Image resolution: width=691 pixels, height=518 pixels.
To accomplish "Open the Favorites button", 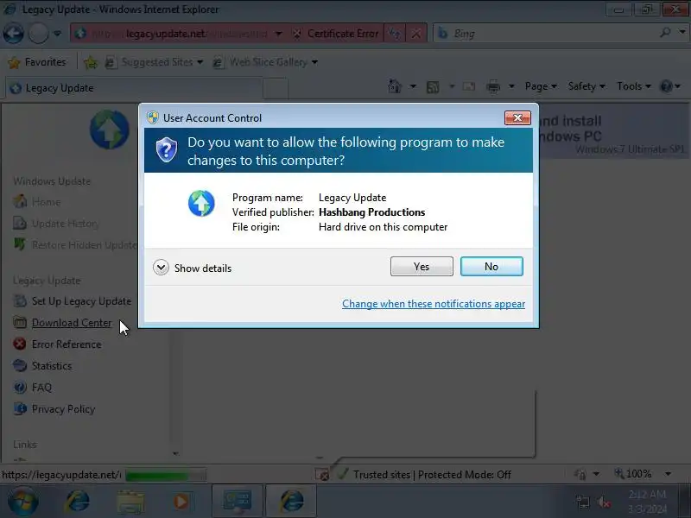I will [x=37, y=62].
